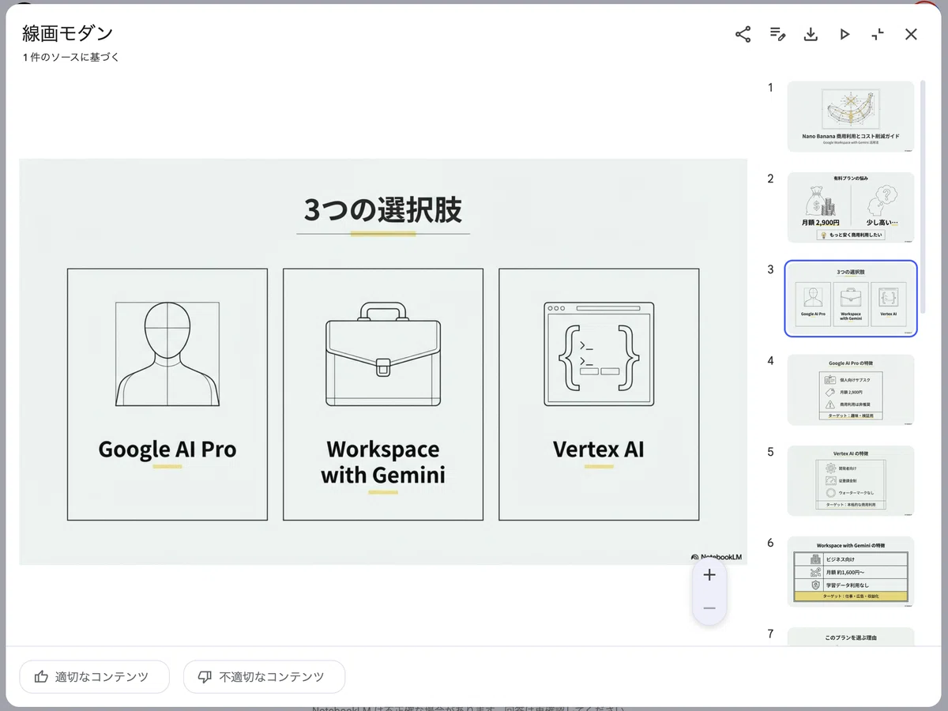Screen dimensions: 948x711
Task: Mark as 適切なコンテンツ thumbs up
Action: pyautogui.click(x=95, y=677)
